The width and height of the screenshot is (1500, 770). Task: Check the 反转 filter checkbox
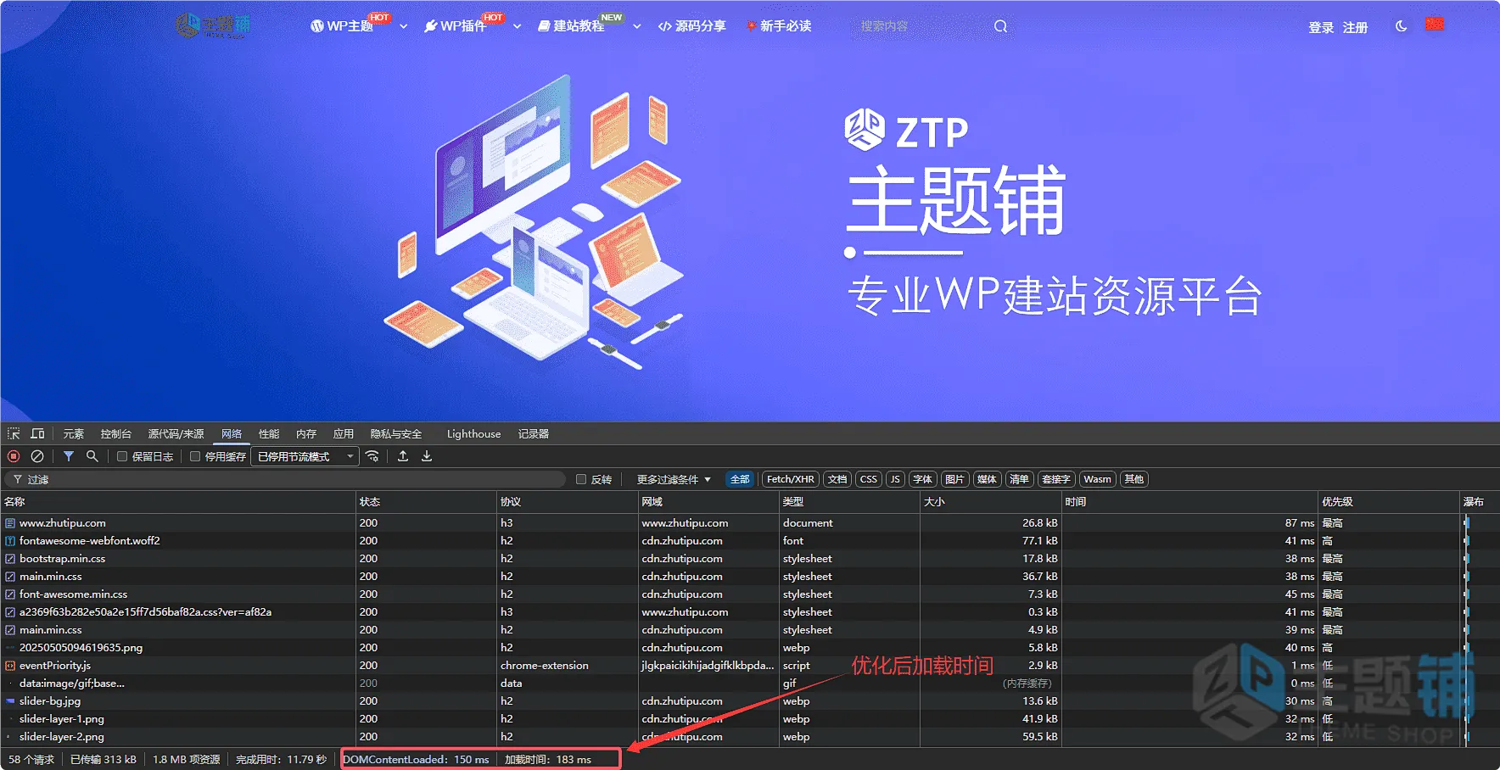tap(581, 479)
